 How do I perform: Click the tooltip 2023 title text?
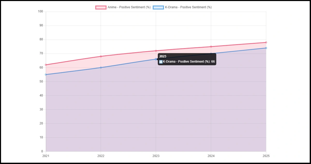(x=163, y=56)
